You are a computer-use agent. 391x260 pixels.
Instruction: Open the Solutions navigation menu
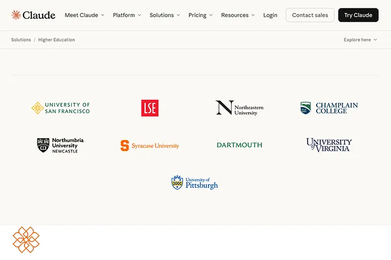point(165,15)
